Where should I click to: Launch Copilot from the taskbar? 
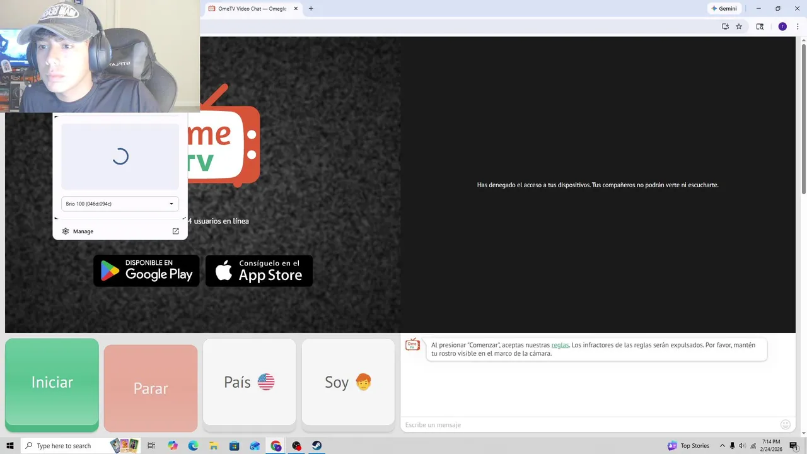pos(173,446)
